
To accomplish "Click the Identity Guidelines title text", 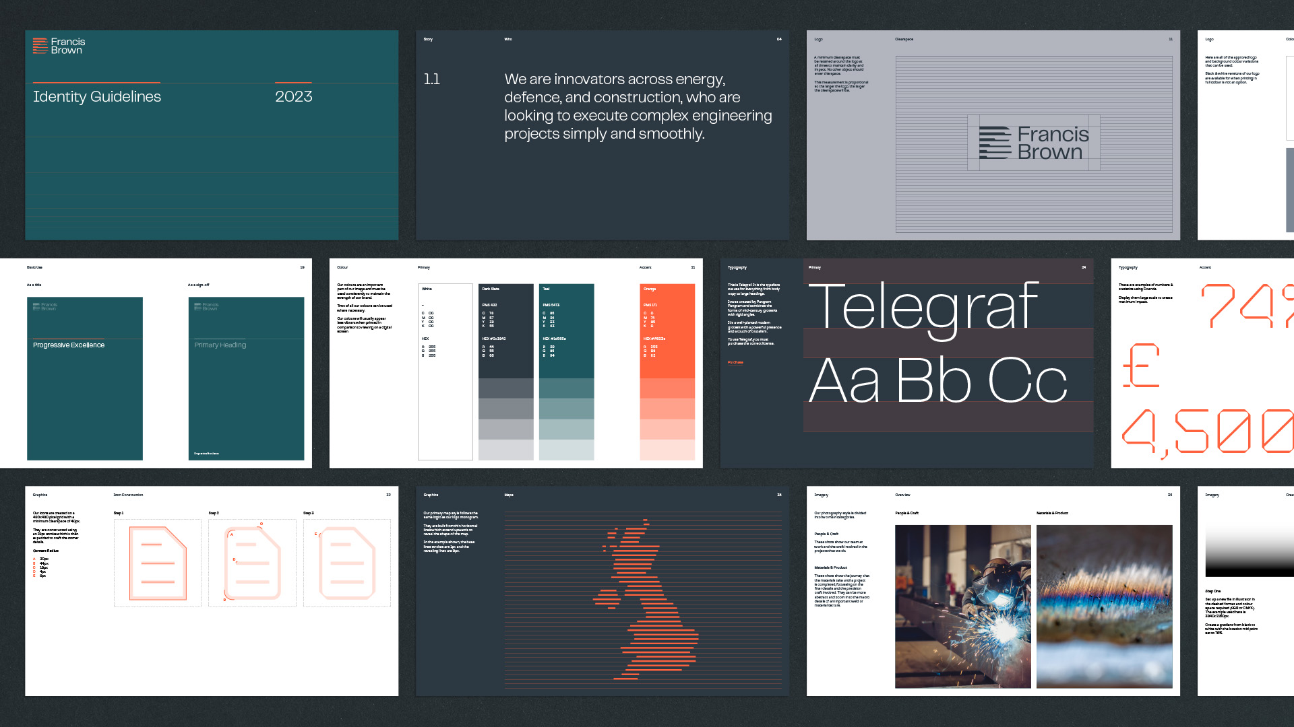I will point(97,97).
